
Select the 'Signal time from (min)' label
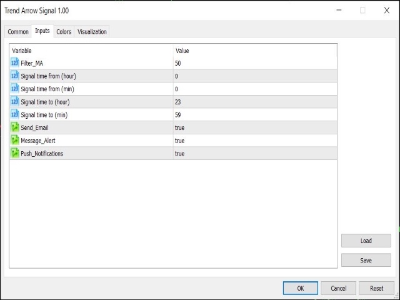coord(47,89)
